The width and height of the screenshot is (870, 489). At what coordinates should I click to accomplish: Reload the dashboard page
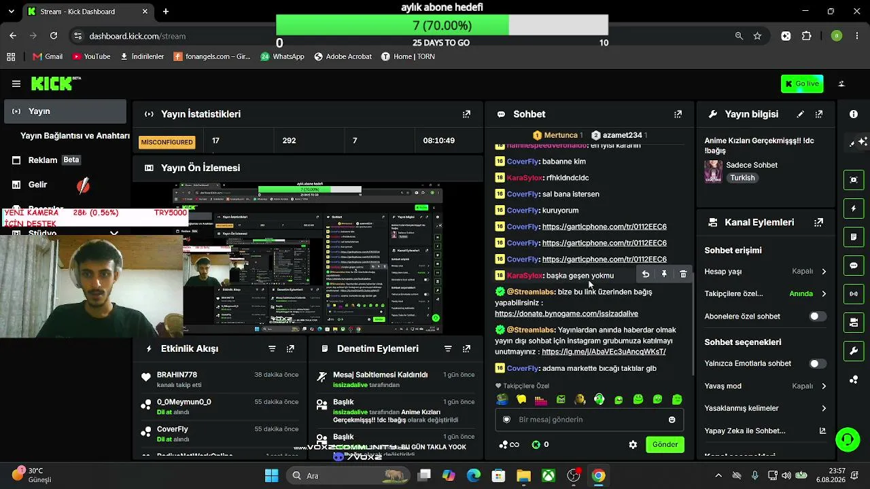point(54,36)
